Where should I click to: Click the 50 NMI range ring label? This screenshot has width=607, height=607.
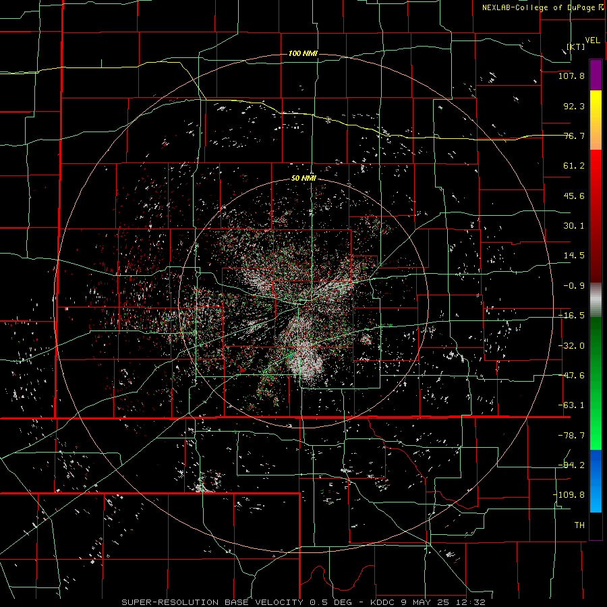[303, 179]
